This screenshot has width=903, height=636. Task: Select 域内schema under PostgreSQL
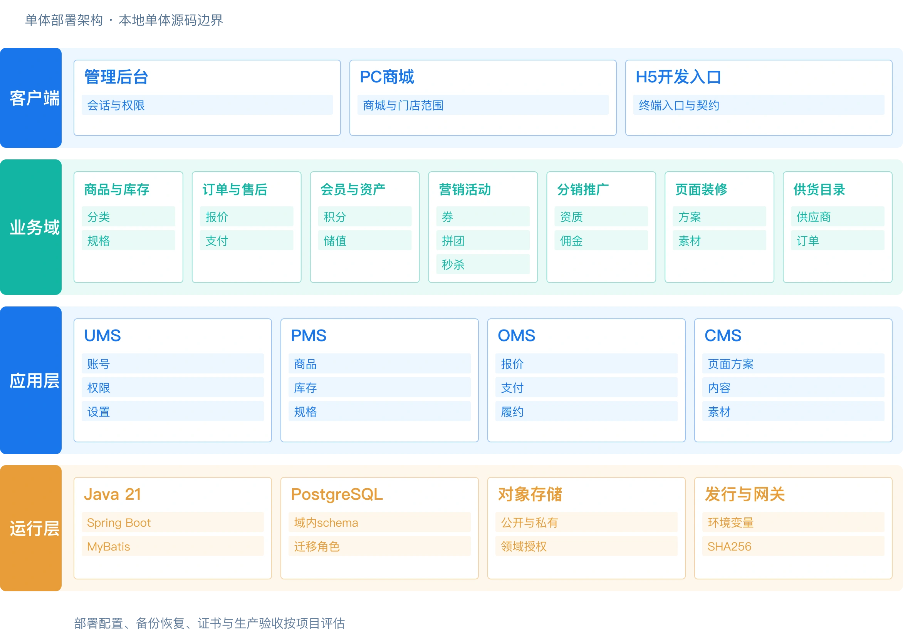pyautogui.click(x=379, y=522)
